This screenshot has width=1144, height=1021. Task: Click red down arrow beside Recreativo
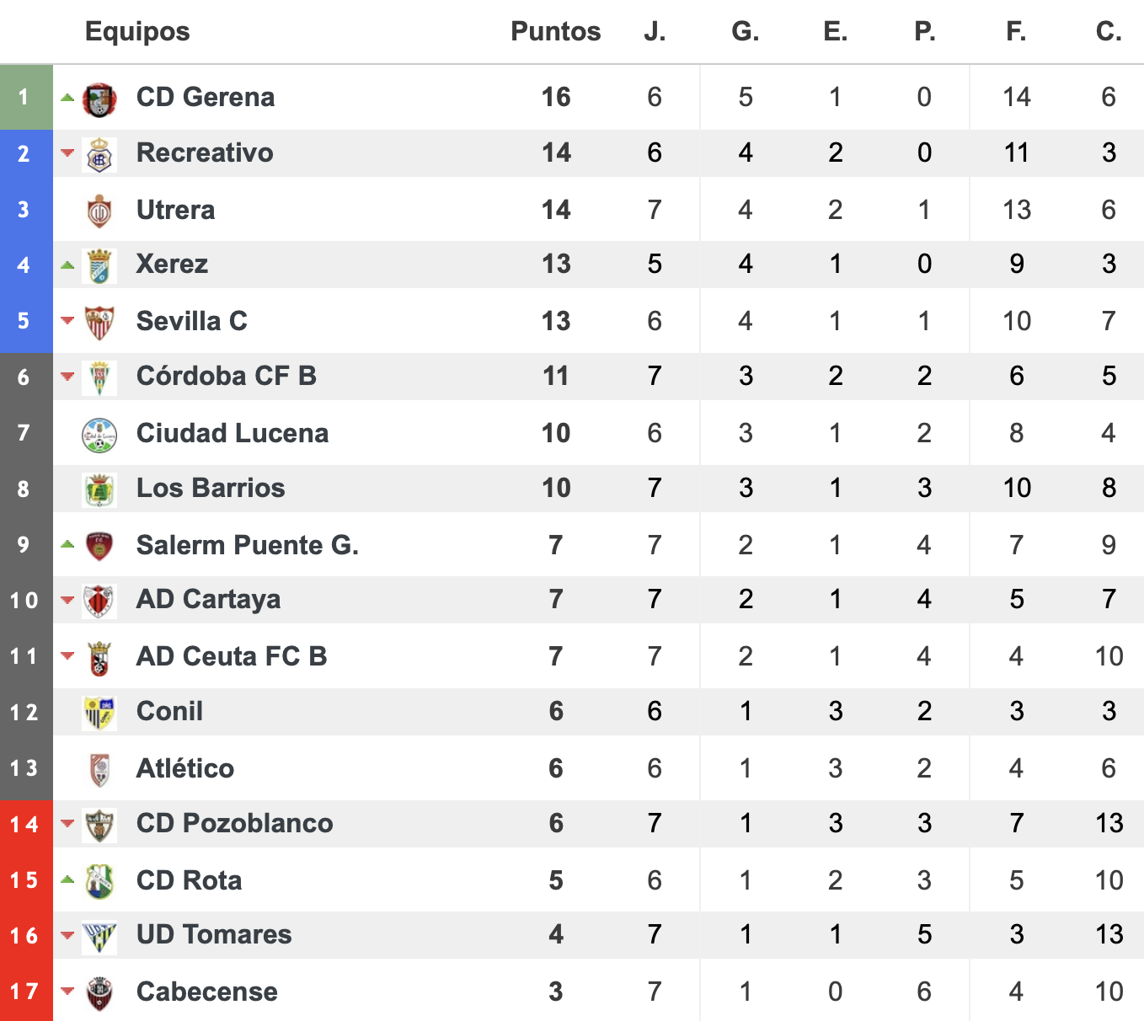point(67,153)
